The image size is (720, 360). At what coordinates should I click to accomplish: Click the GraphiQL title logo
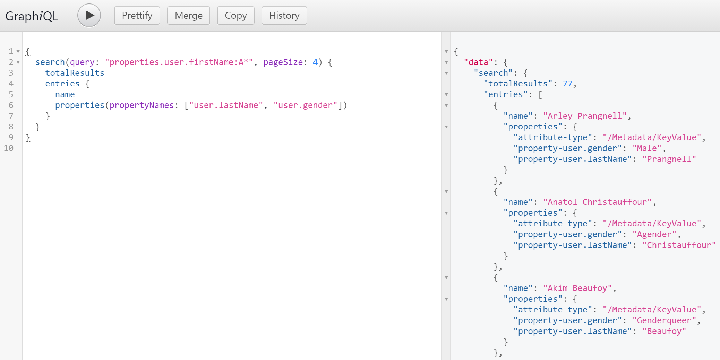pos(32,16)
